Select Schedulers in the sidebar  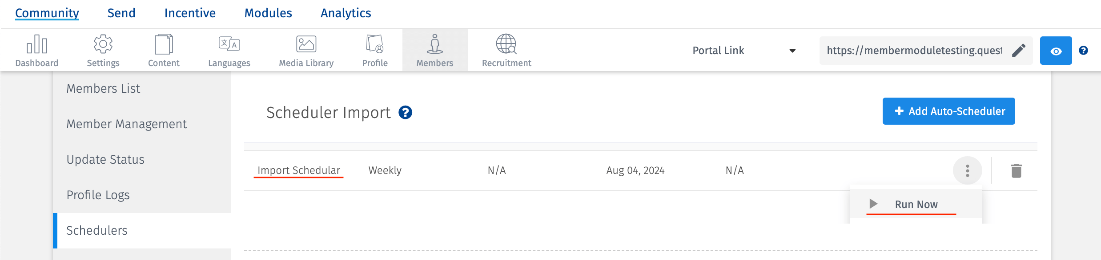click(96, 230)
